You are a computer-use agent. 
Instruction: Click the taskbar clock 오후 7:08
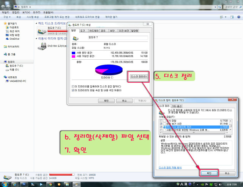(x=232, y=184)
